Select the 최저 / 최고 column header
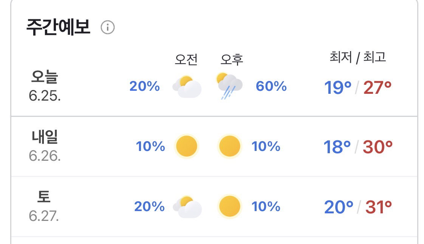 click(357, 57)
